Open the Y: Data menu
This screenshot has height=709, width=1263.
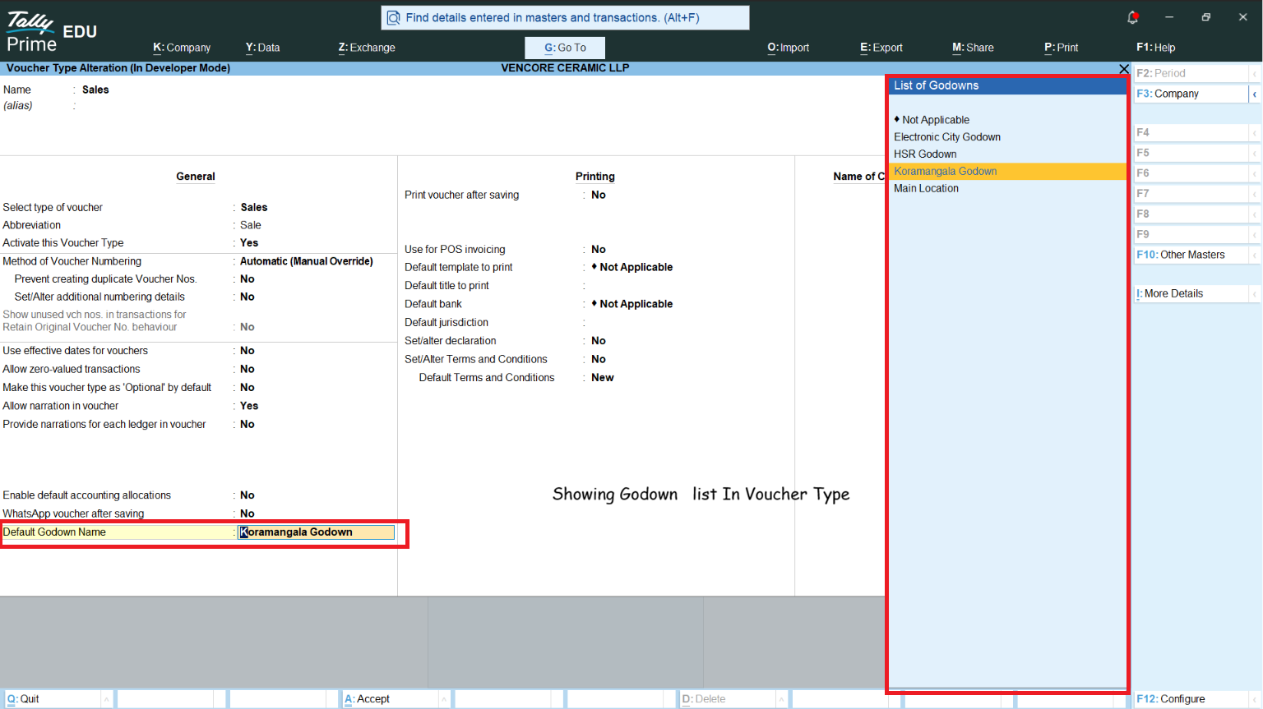pos(263,48)
